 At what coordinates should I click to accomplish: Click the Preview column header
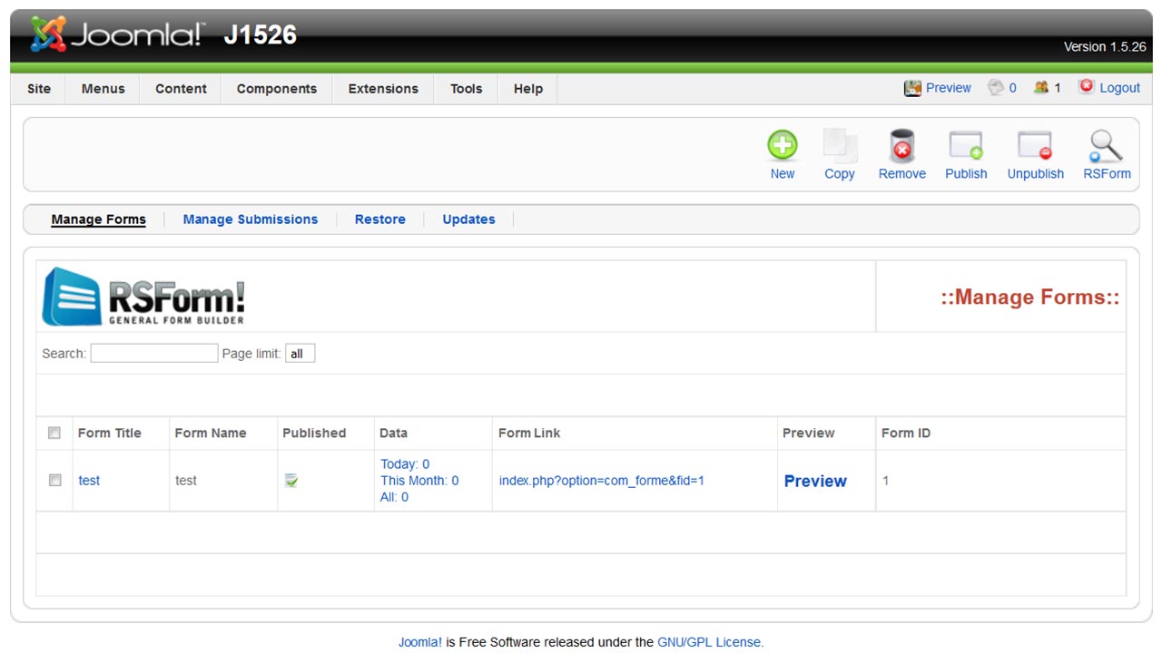tap(808, 434)
